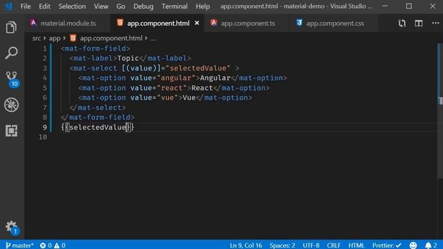Screen dimensions: 443x249
Task: Click the feedback smiley icon
Action: [x=413, y=245]
